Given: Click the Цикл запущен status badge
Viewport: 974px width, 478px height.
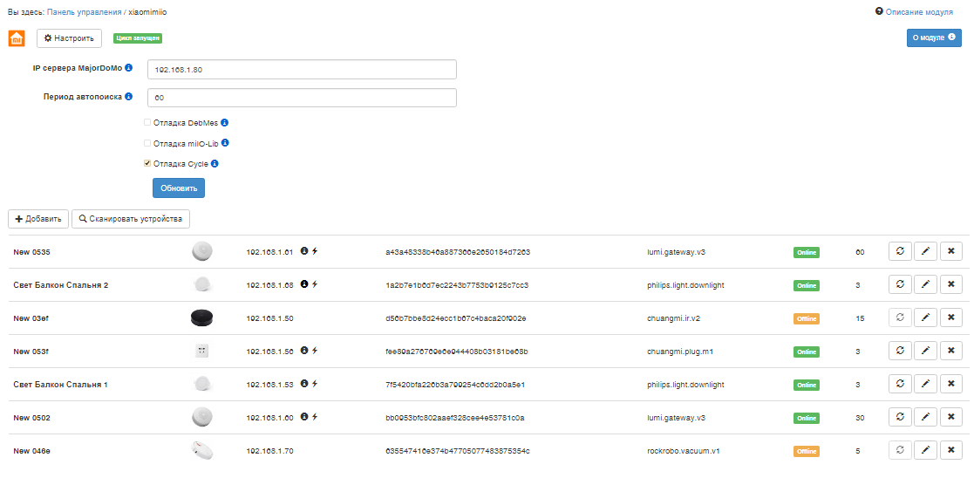Looking at the screenshot, I should pyautogui.click(x=137, y=38).
